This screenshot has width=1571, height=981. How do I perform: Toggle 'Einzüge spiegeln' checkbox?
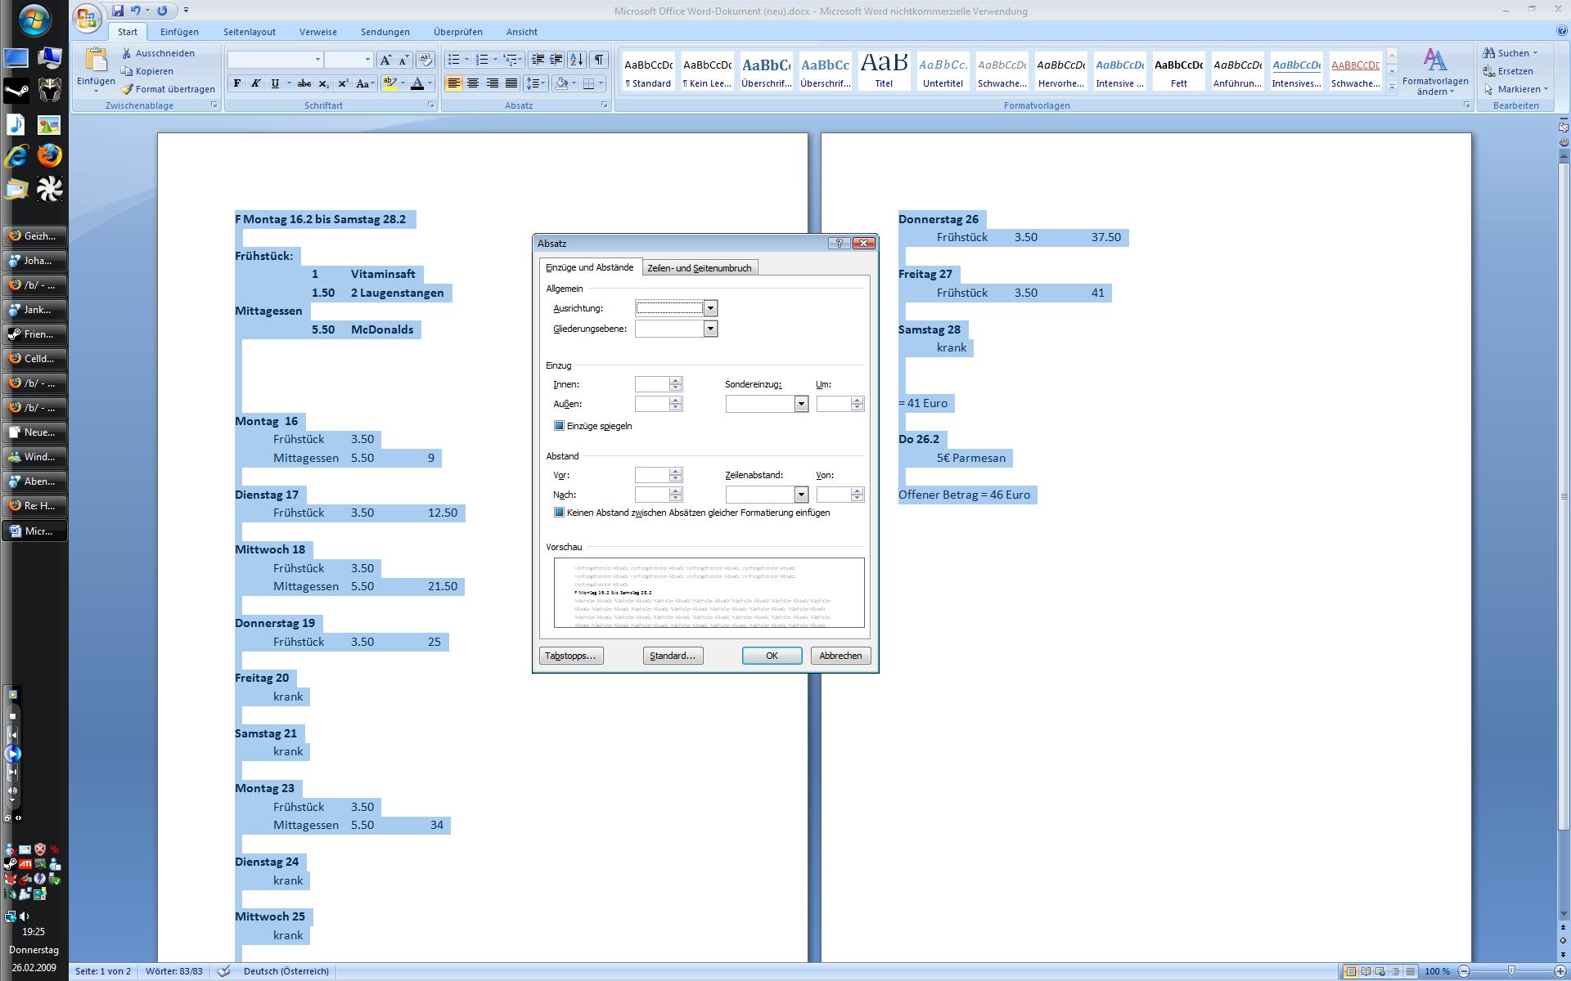[560, 426]
